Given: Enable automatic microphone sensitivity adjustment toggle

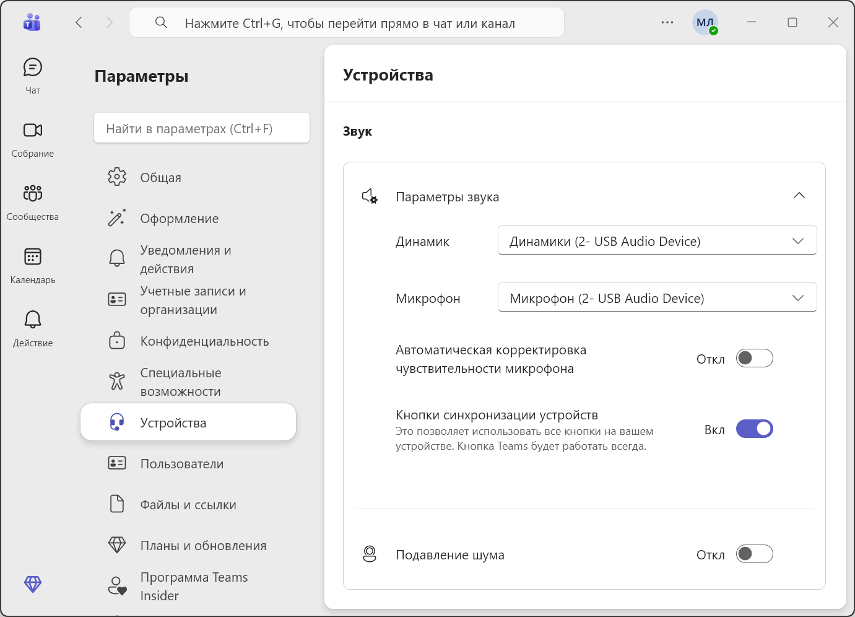Looking at the screenshot, I should click(754, 359).
